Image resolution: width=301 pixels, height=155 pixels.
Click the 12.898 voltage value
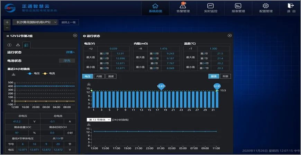(120, 58)
